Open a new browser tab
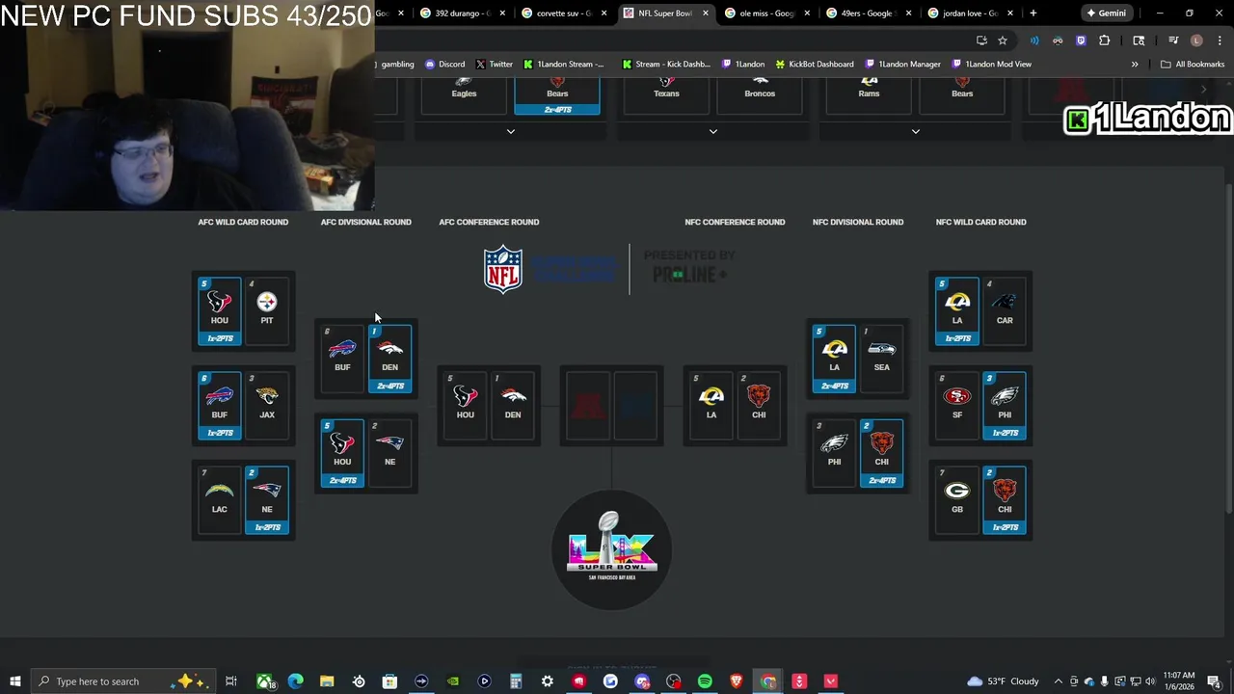 [1033, 13]
